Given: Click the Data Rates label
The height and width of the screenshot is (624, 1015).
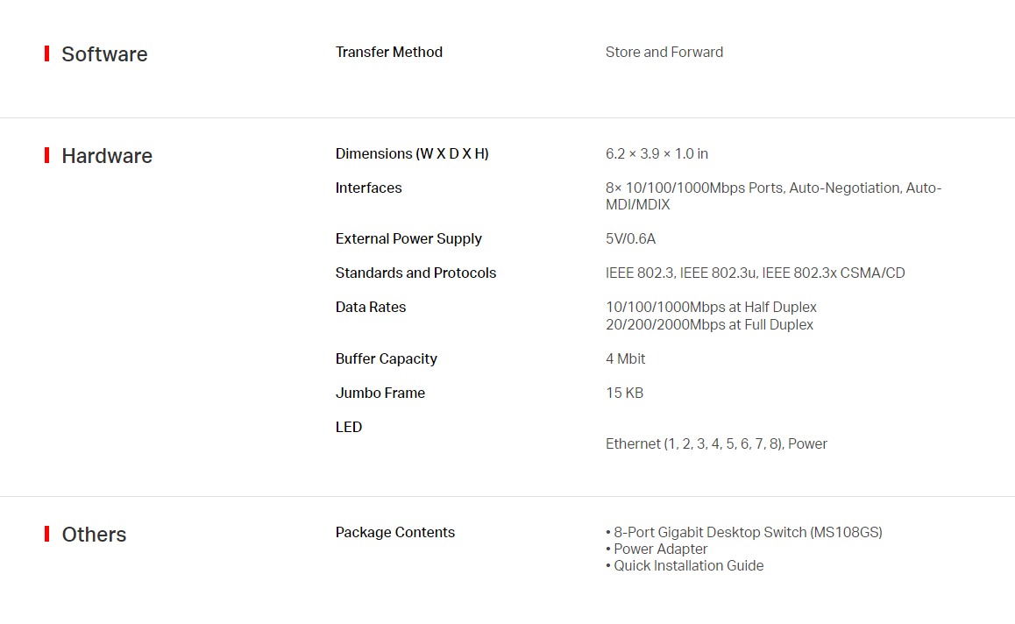Looking at the screenshot, I should [370, 307].
